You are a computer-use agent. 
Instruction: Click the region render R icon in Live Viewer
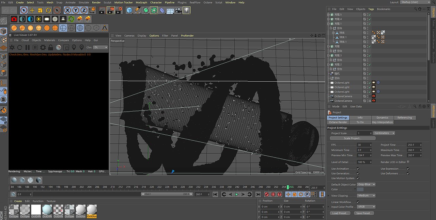tap(35, 47)
